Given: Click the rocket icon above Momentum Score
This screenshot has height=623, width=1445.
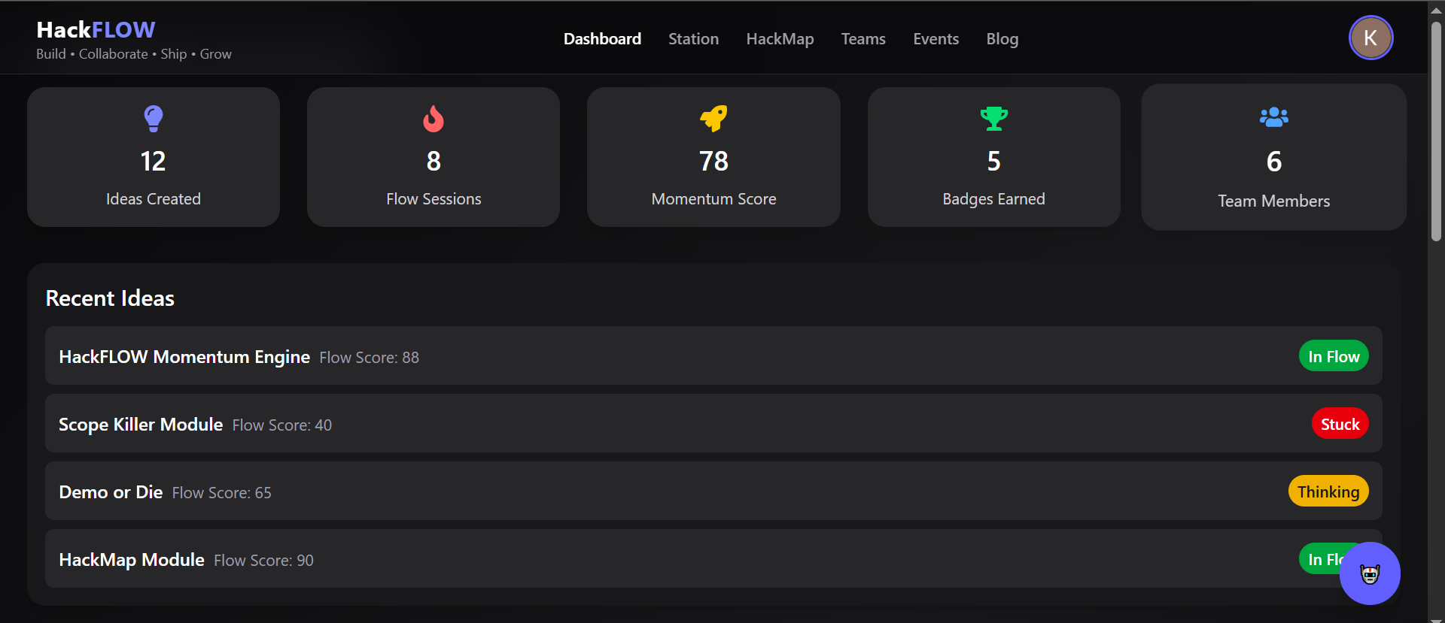Looking at the screenshot, I should (x=713, y=119).
